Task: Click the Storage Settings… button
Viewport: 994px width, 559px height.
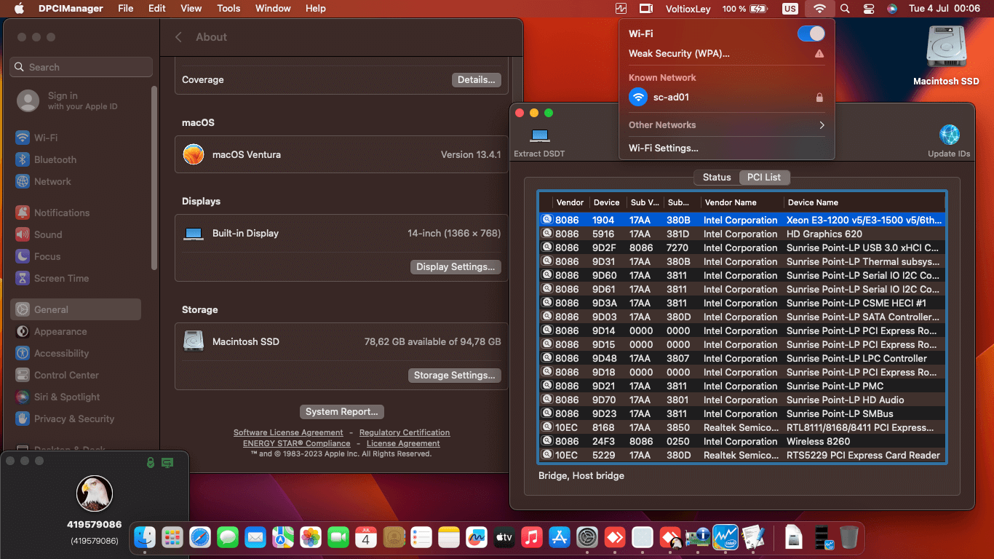Action: tap(454, 376)
